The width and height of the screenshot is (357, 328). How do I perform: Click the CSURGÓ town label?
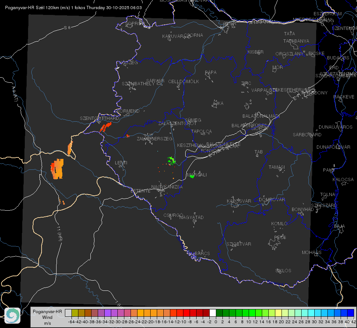click(x=173, y=215)
